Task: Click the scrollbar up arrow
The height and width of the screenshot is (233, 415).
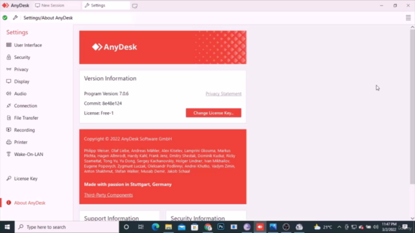Action: (x=412, y=27)
